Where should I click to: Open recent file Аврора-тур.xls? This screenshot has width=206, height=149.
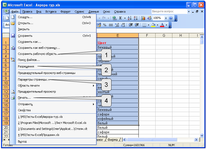pyautogui.click(x=53, y=117)
